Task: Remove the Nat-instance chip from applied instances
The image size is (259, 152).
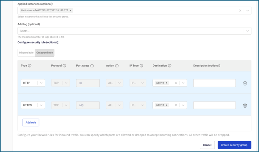Action: tap(71, 10)
